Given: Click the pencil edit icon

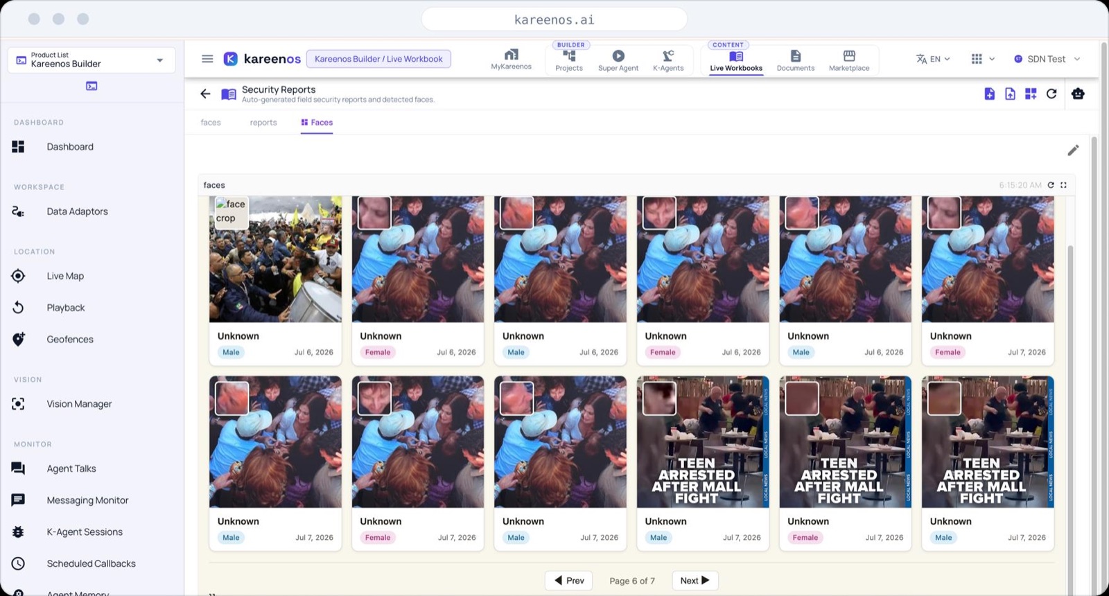Looking at the screenshot, I should (x=1073, y=150).
